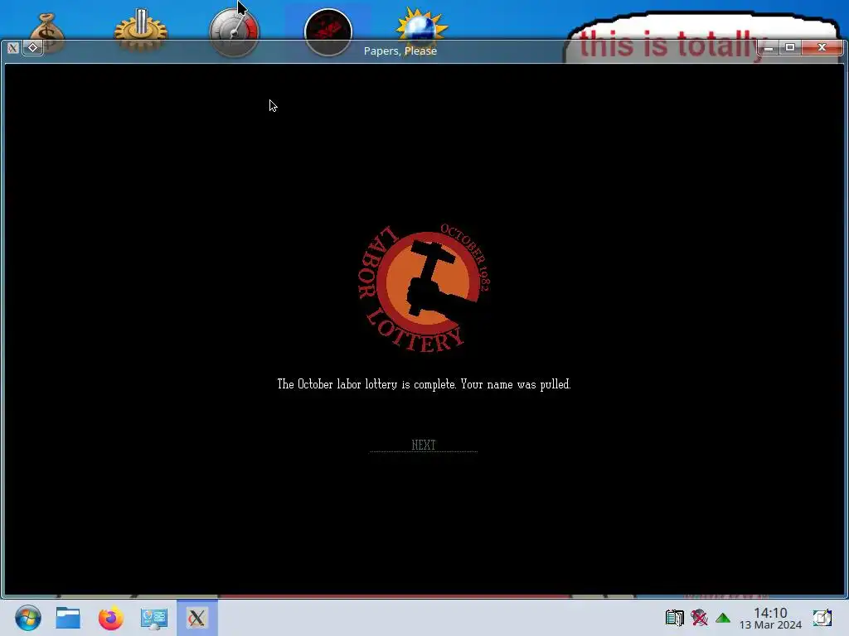Click the Labor Lottery emblem
849x636 pixels.
coord(424,287)
